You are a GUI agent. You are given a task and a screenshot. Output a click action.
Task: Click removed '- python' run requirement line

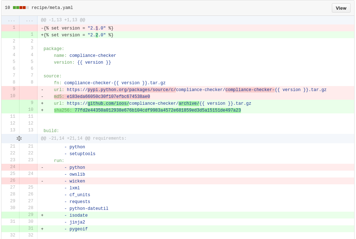196,167
